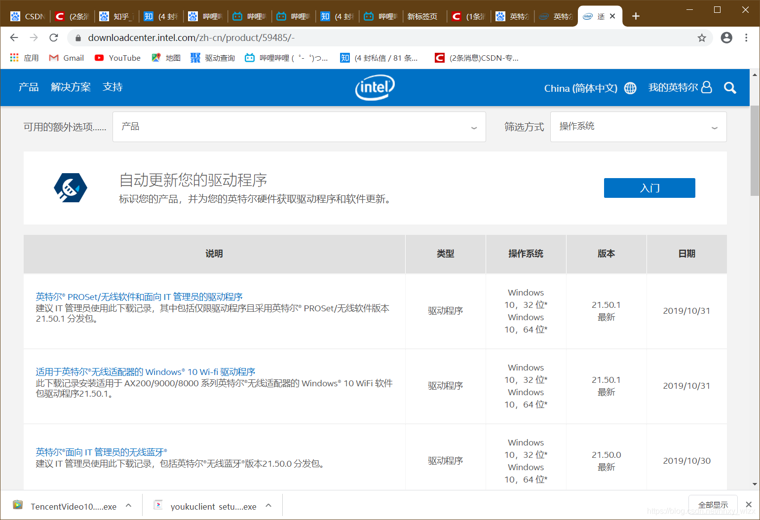Open the PROSet/无线软件 IT 管理员 driver link
Screen dimensions: 760x520
(x=139, y=297)
